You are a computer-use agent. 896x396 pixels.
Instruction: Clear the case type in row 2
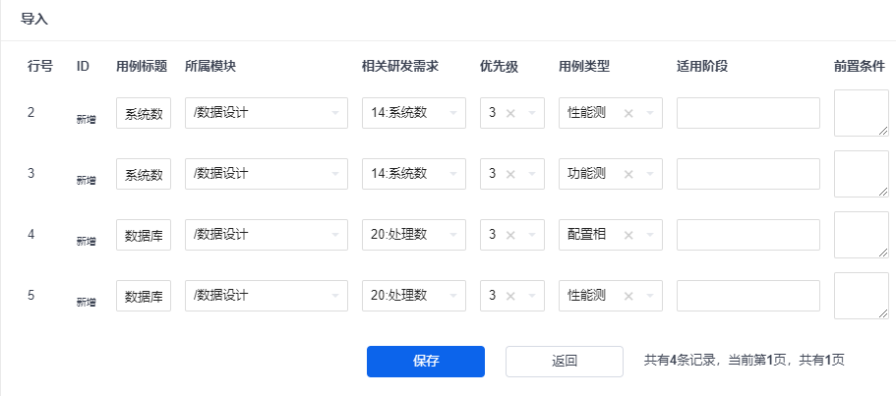point(628,113)
